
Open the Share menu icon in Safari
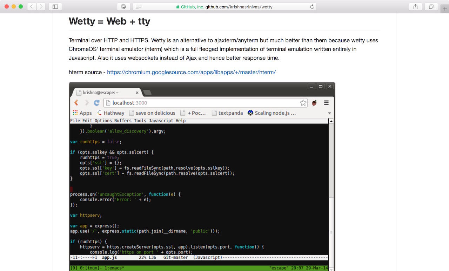pyautogui.click(x=415, y=6)
